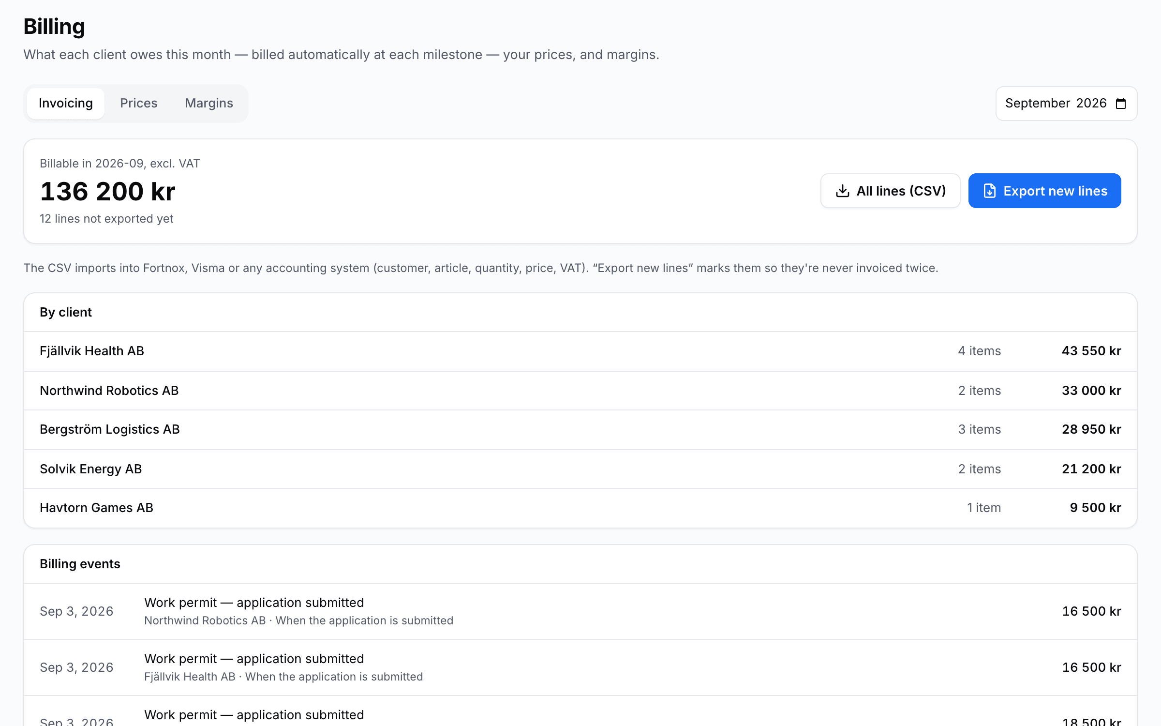1161x726 pixels.
Task: Open Fjällvik Health AB work permit billing event
Action: [x=580, y=667]
